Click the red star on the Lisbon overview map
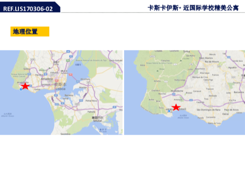 tap(25, 86)
